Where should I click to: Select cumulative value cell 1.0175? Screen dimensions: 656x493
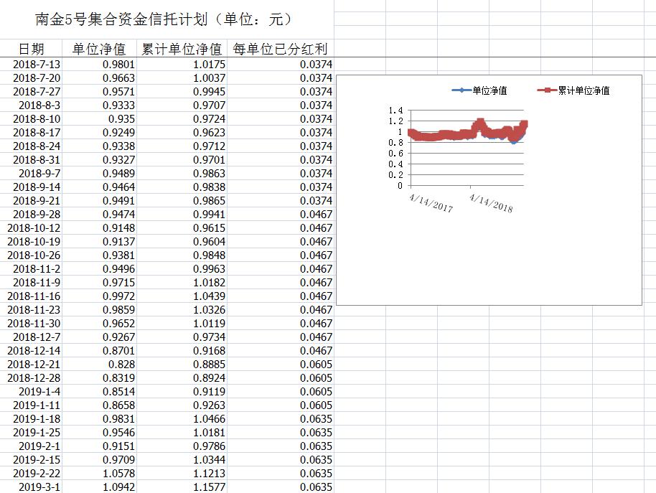point(182,65)
